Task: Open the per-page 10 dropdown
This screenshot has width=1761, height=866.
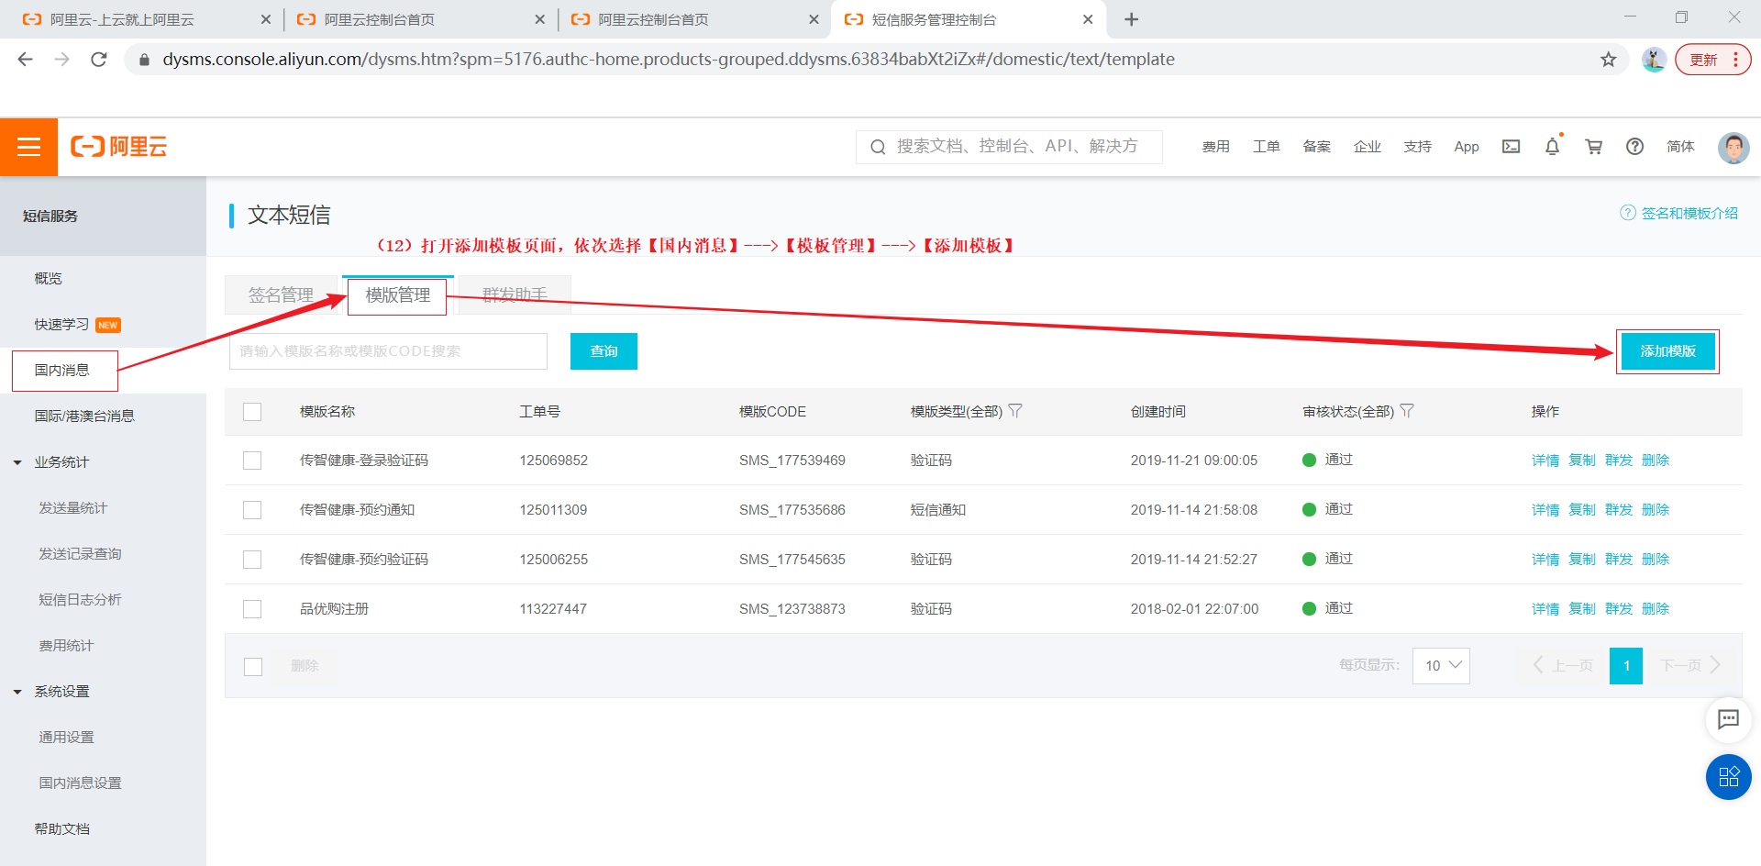Action: [x=1441, y=666]
